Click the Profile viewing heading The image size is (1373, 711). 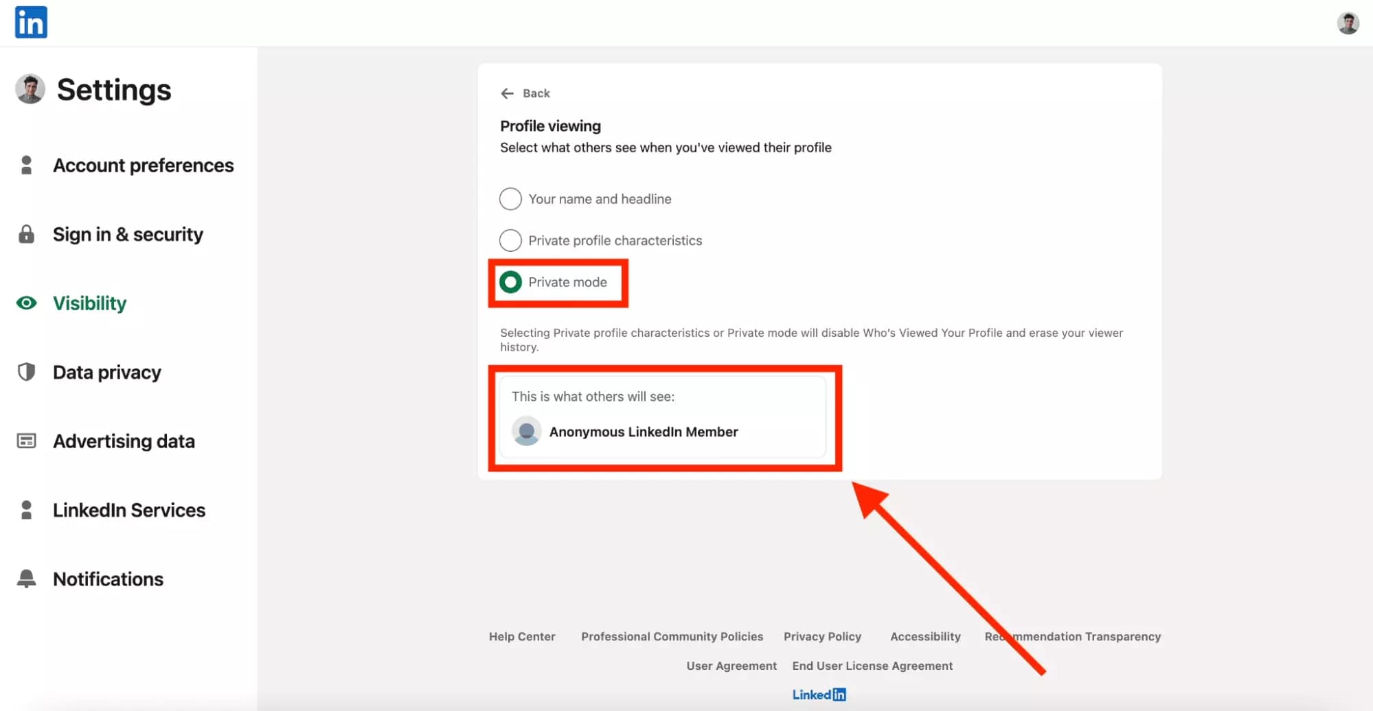pyautogui.click(x=550, y=126)
